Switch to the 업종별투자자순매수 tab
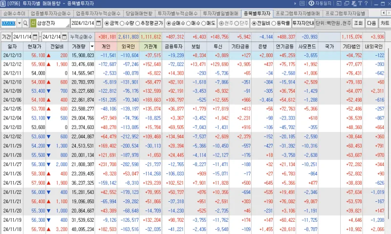 [51, 14]
